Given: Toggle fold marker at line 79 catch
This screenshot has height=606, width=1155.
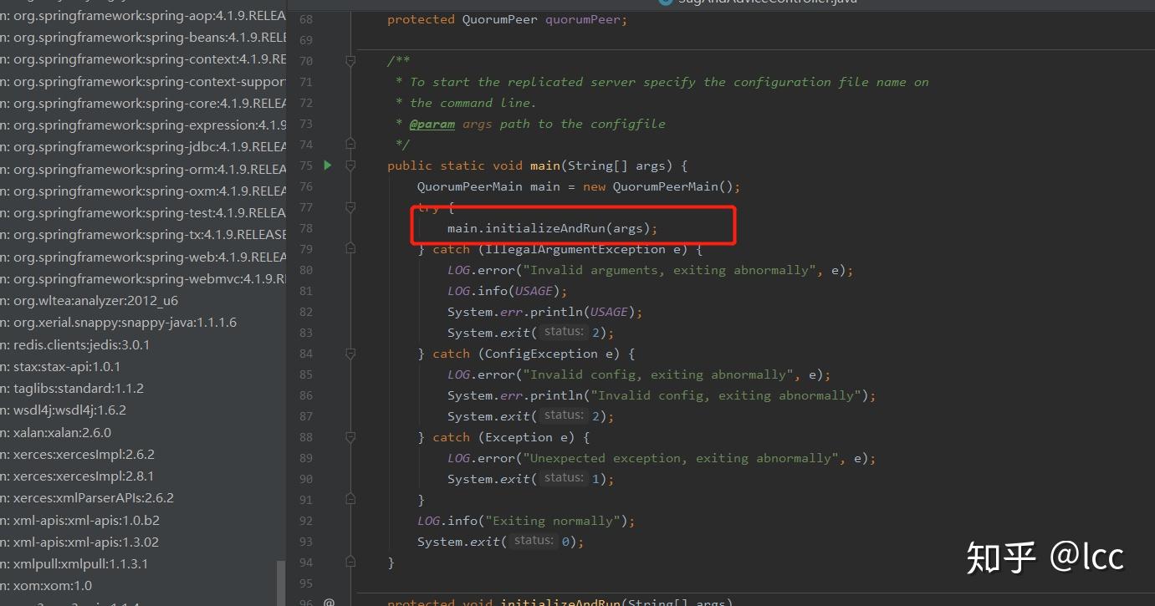Looking at the screenshot, I should point(350,248).
